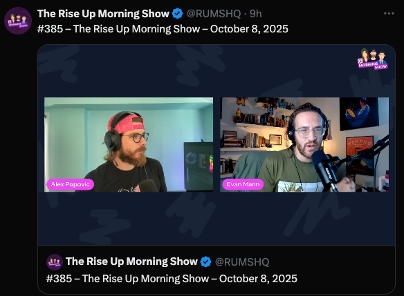This screenshot has height=296, width=404.
Task: Click the Alex Popovic name label
Action: (x=70, y=184)
